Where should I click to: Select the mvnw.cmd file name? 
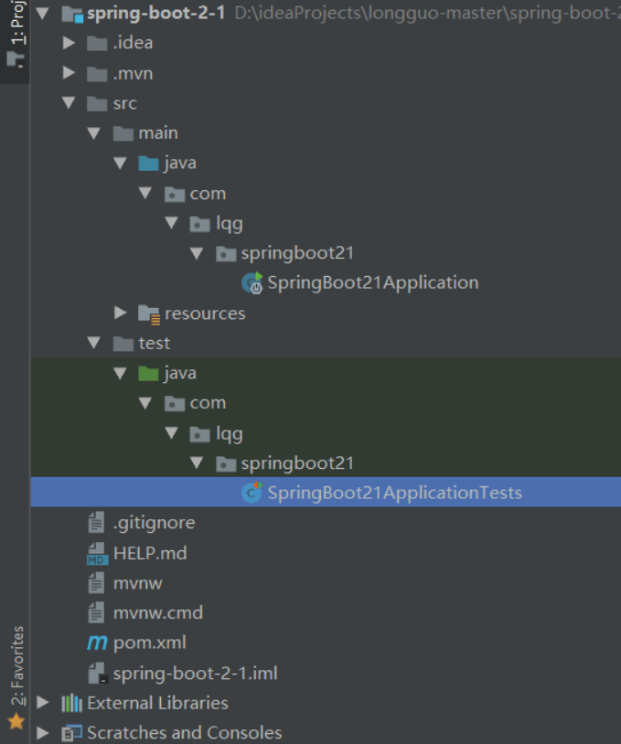coord(158,612)
